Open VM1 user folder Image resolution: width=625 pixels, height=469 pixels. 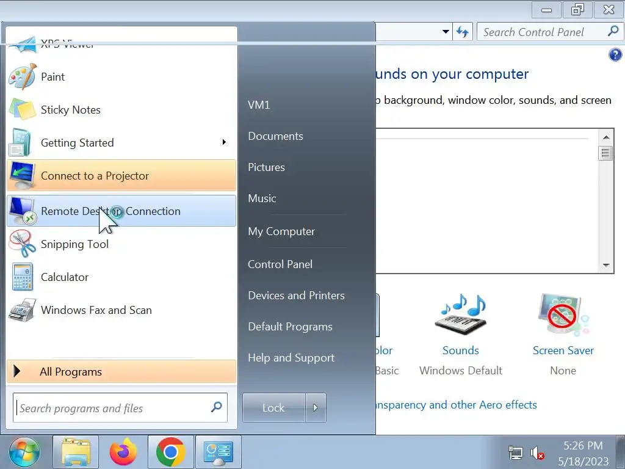point(259,105)
